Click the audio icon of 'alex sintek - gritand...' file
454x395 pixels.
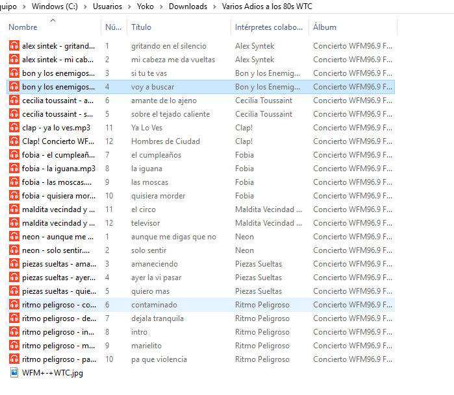tap(14, 45)
